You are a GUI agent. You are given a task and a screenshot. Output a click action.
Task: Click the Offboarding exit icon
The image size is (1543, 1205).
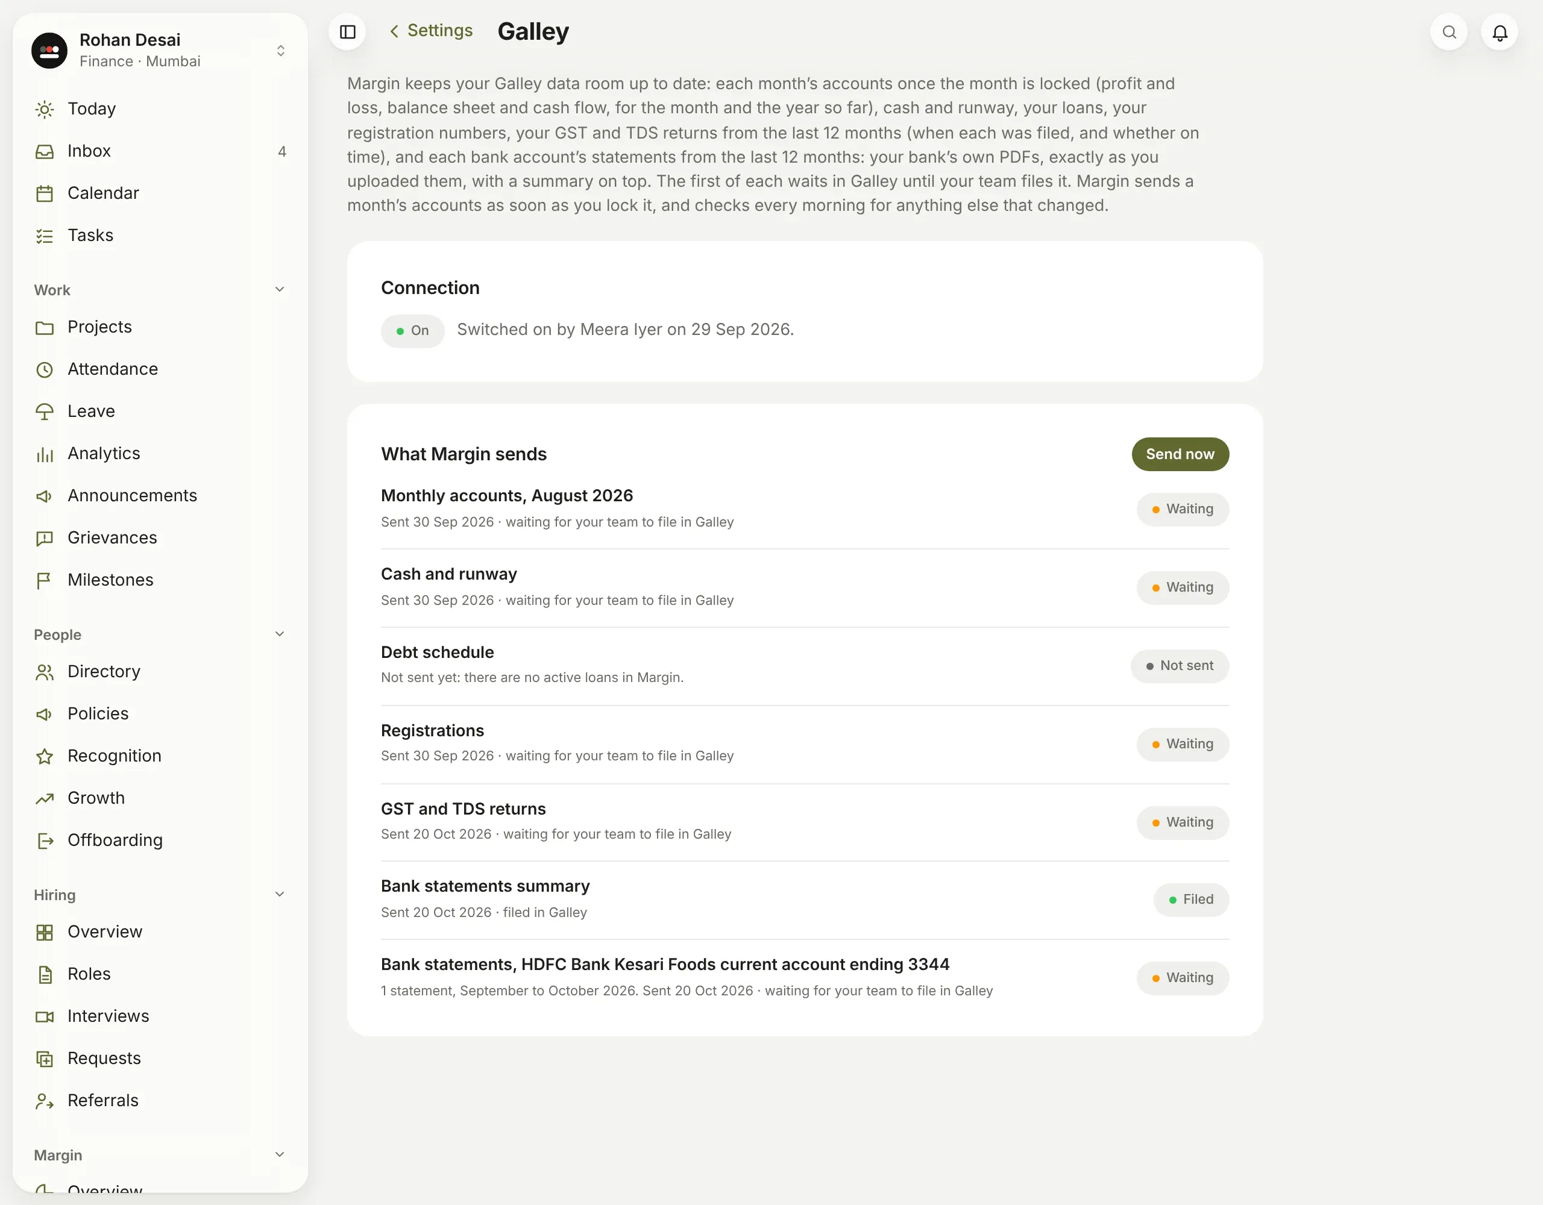point(45,840)
